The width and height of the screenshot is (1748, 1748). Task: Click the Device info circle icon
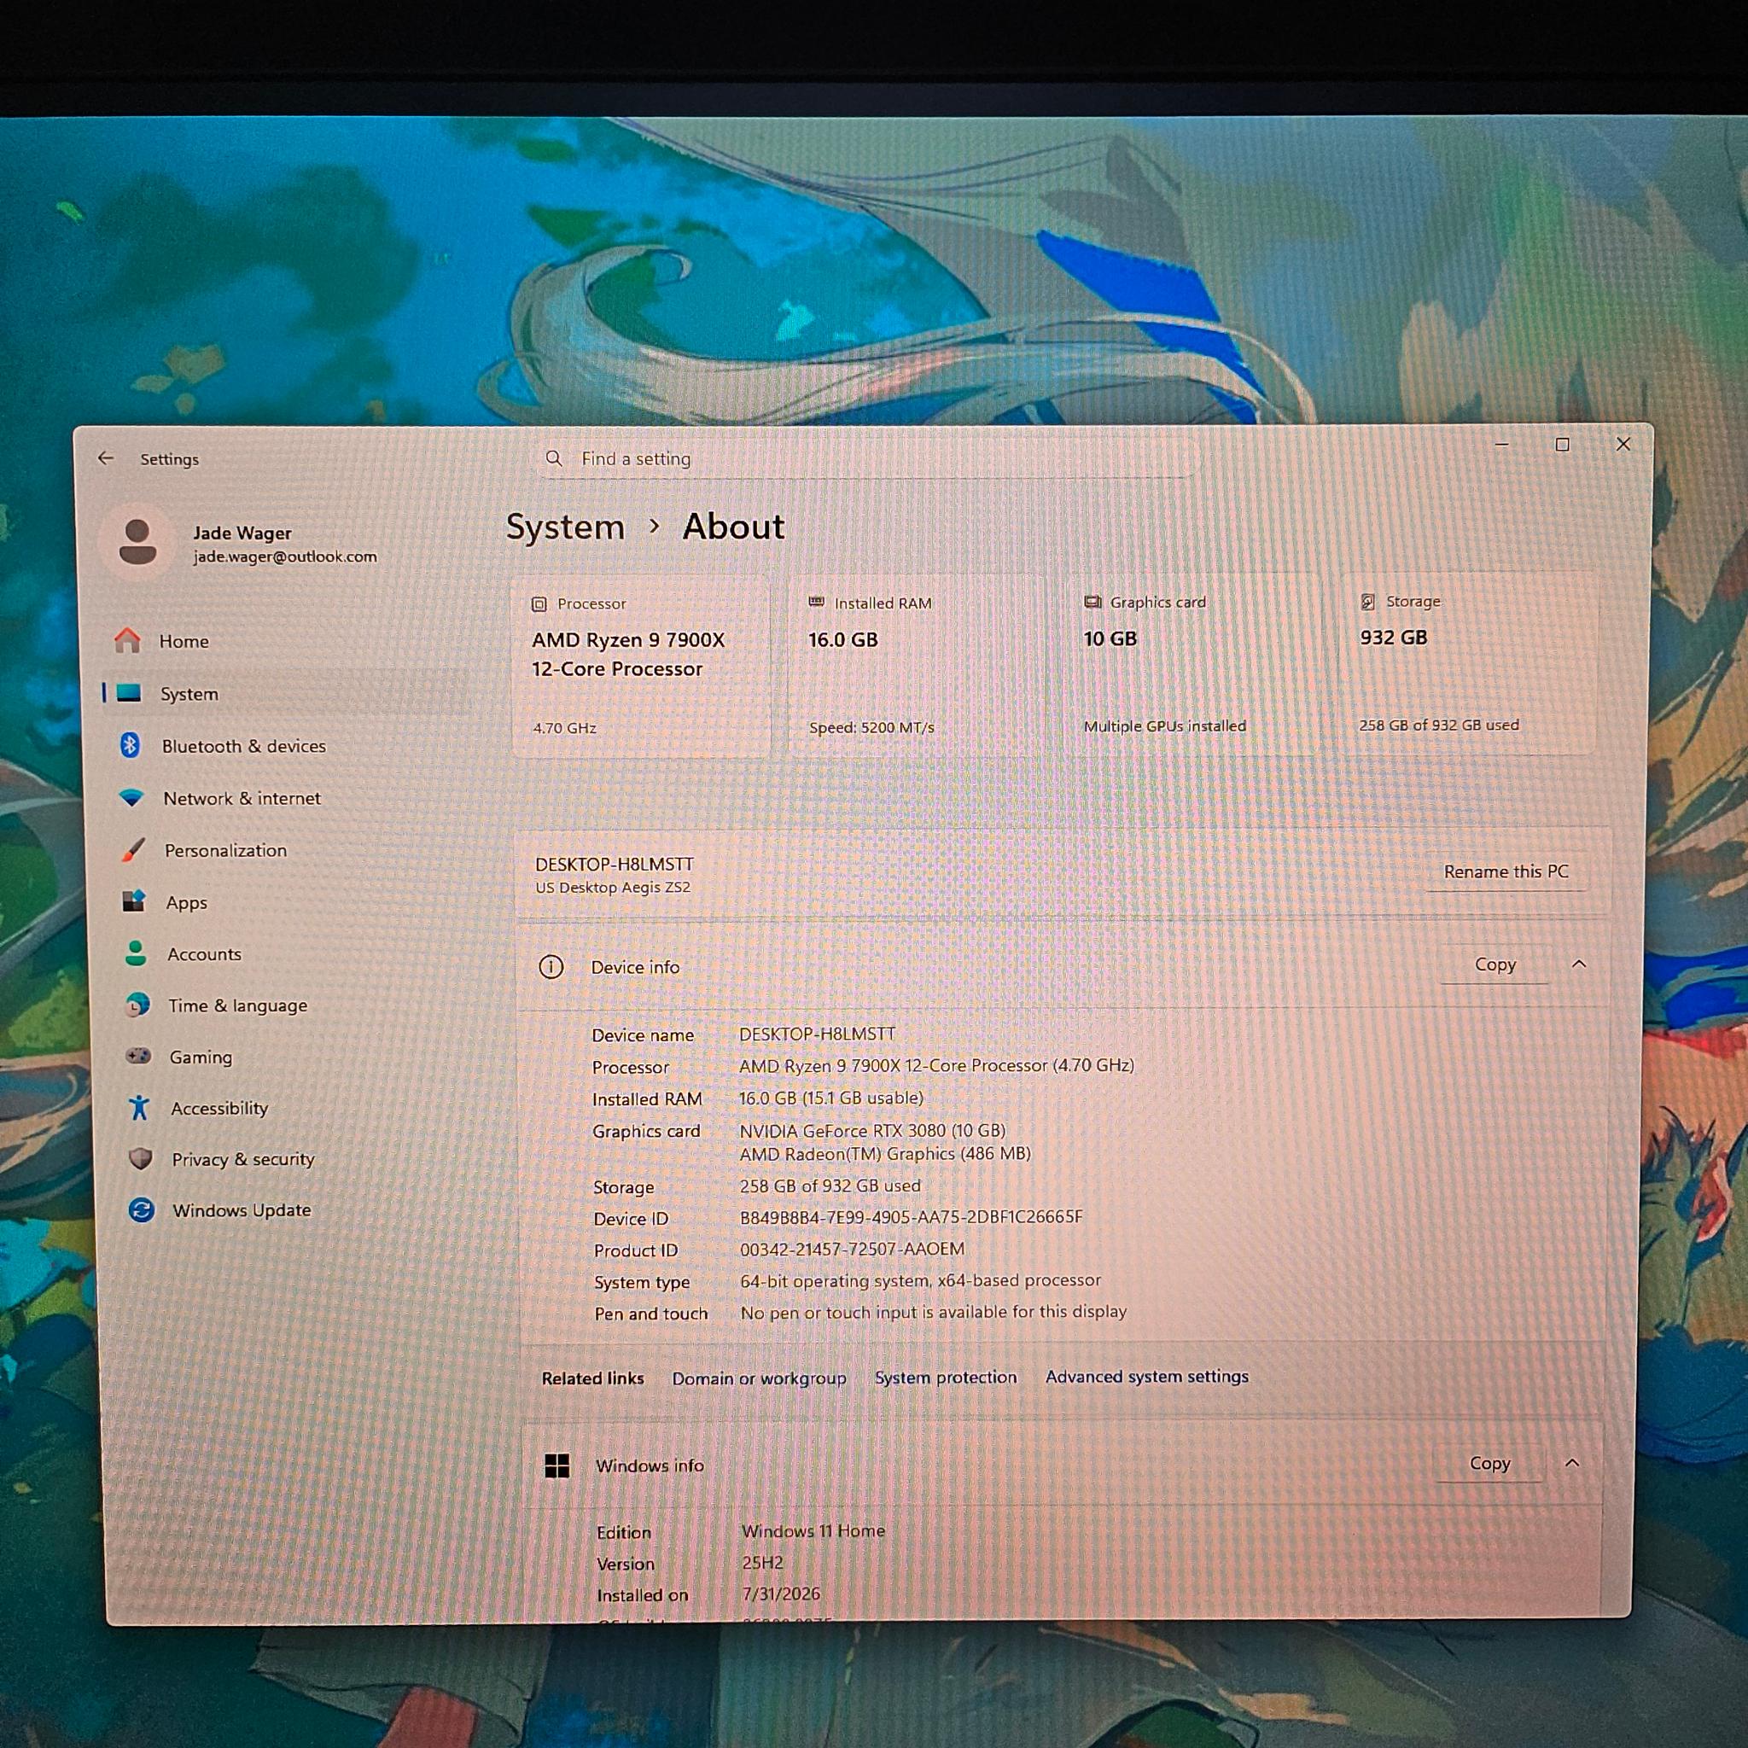click(x=551, y=967)
